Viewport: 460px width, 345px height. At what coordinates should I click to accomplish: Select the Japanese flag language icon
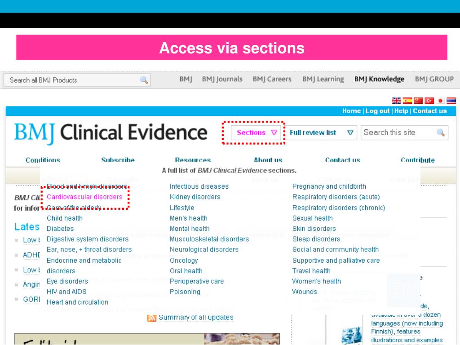[440, 101]
